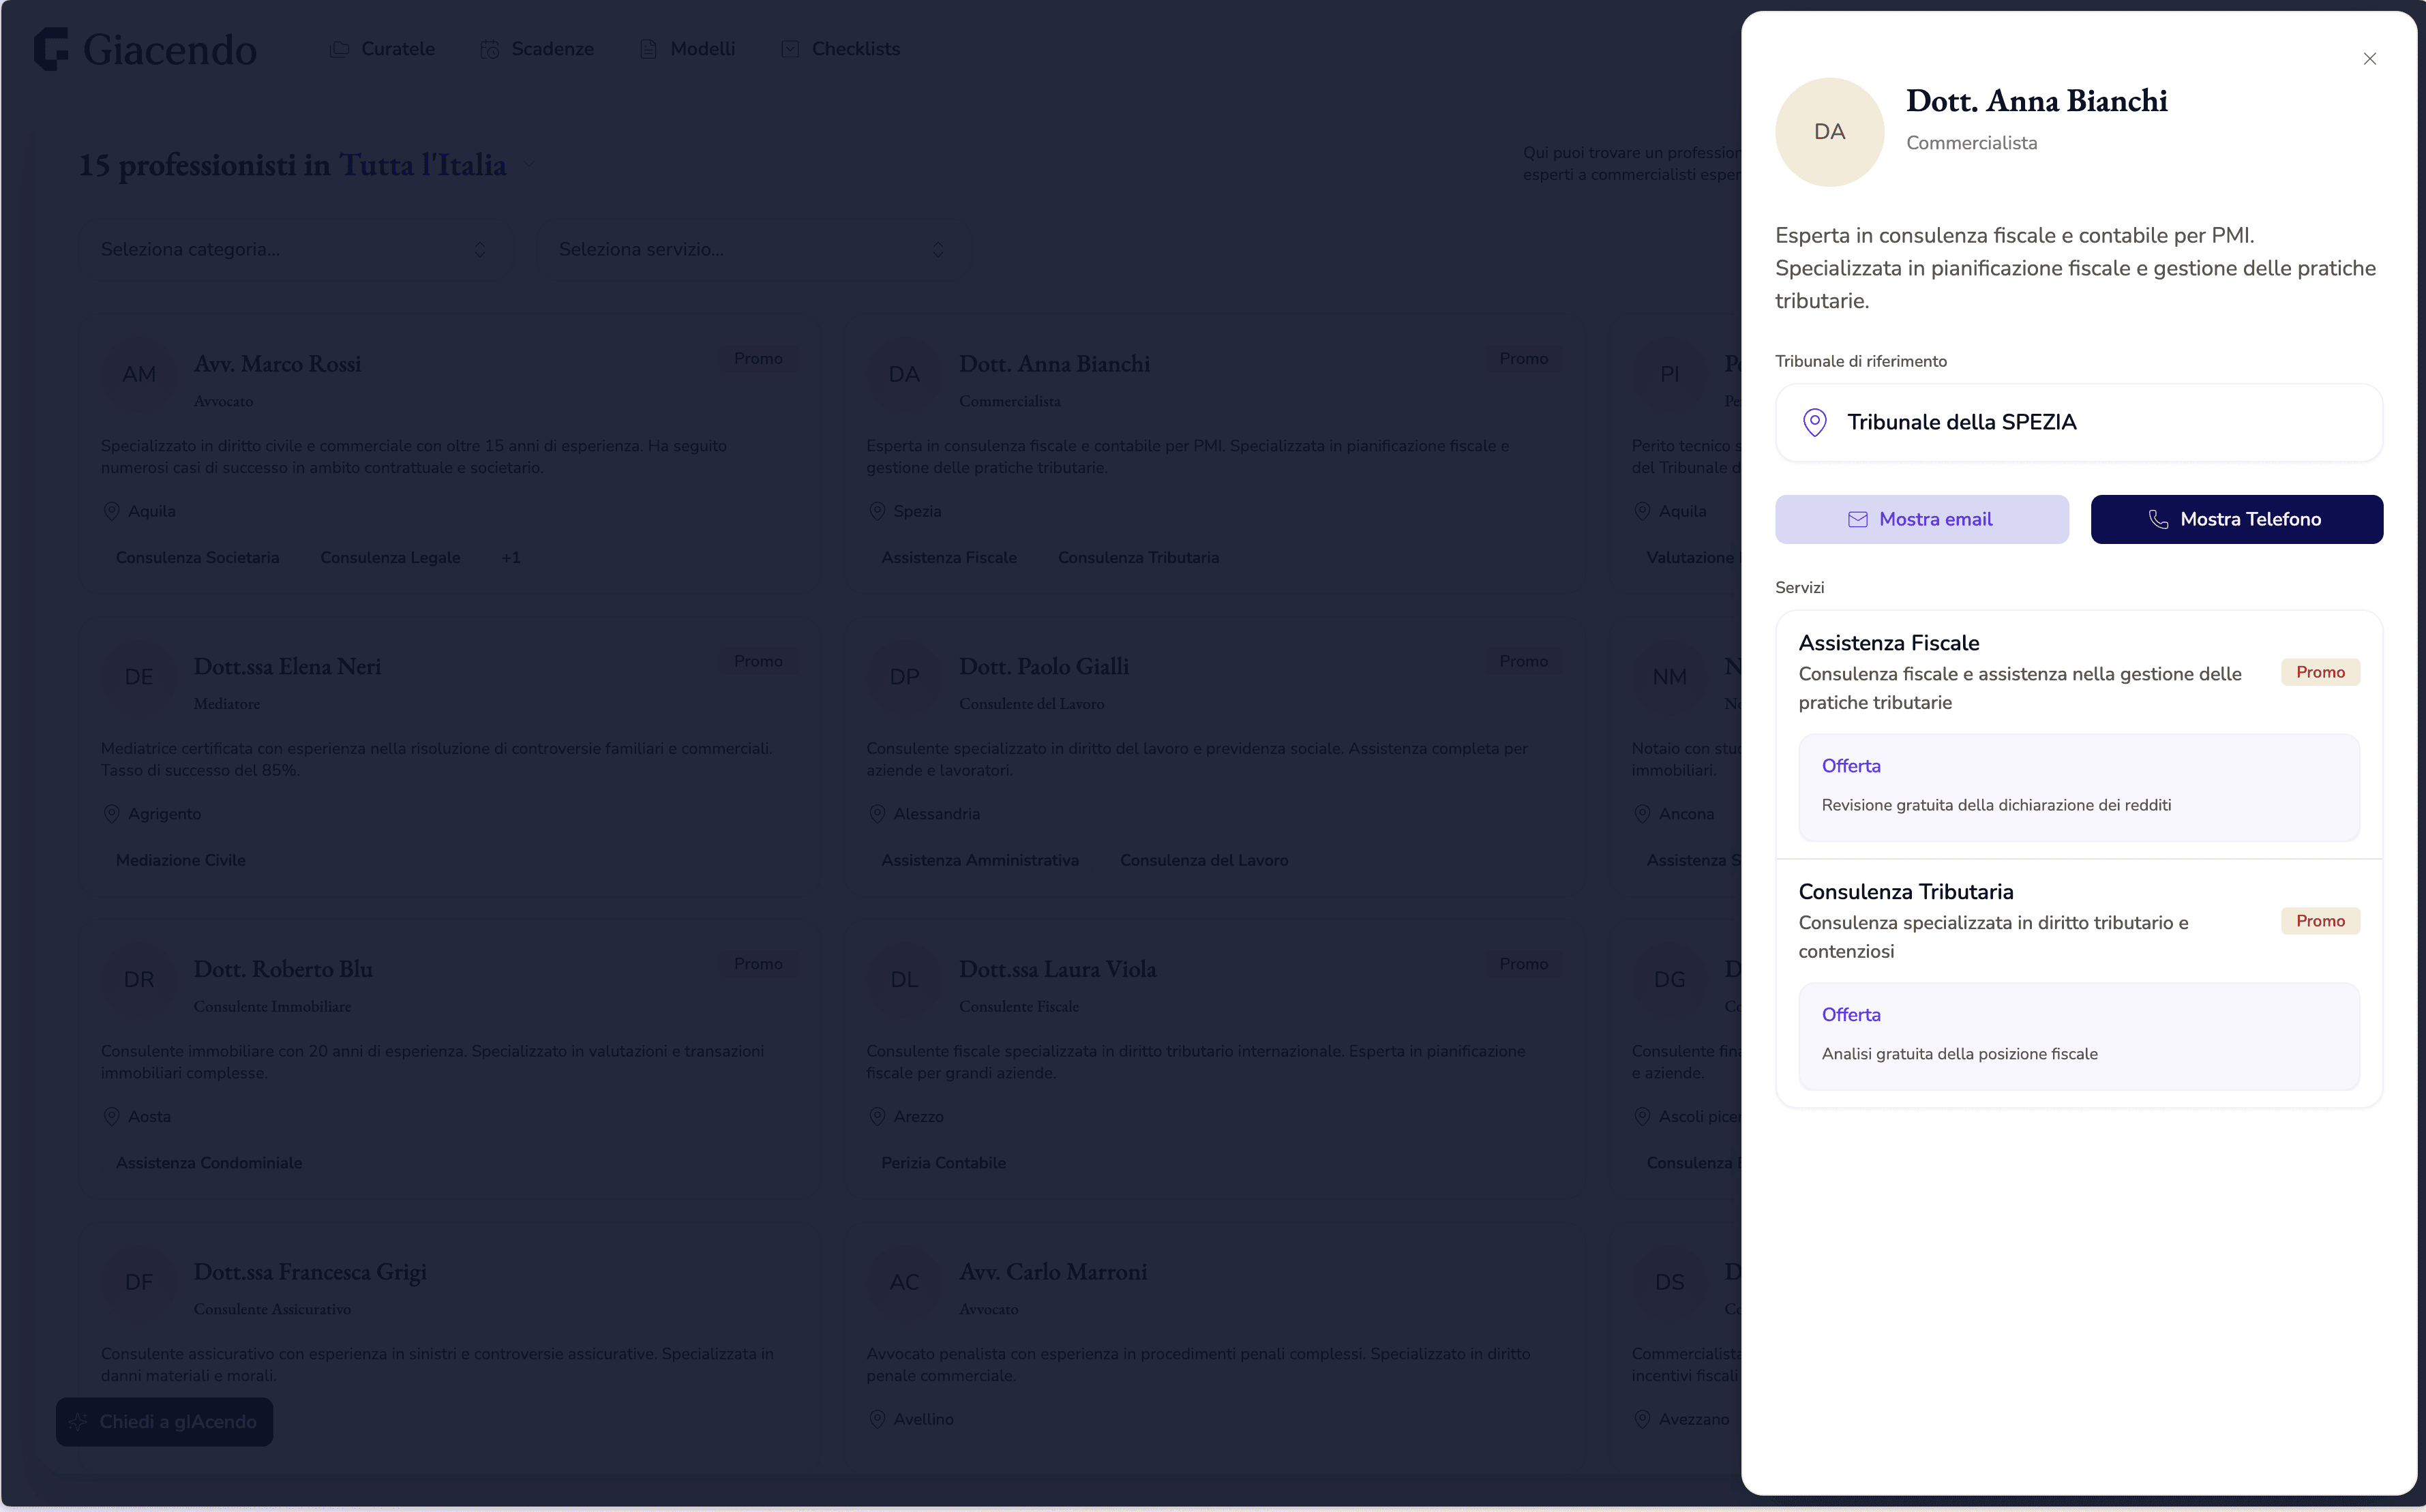
Task: Click the checkbox icon next to Checklists
Action: pos(790,49)
